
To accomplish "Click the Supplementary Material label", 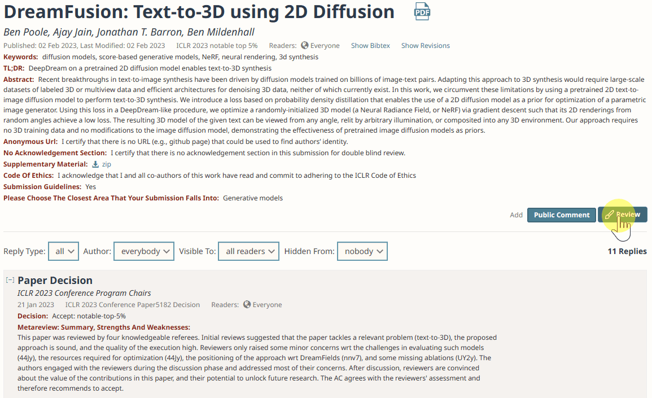I will [x=46, y=164].
